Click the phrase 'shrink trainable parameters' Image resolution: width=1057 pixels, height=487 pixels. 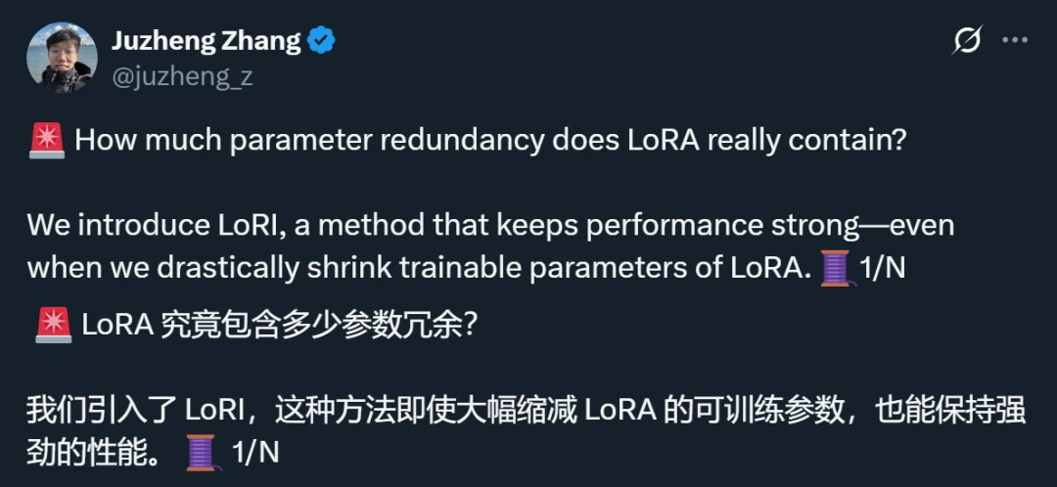tap(468, 268)
